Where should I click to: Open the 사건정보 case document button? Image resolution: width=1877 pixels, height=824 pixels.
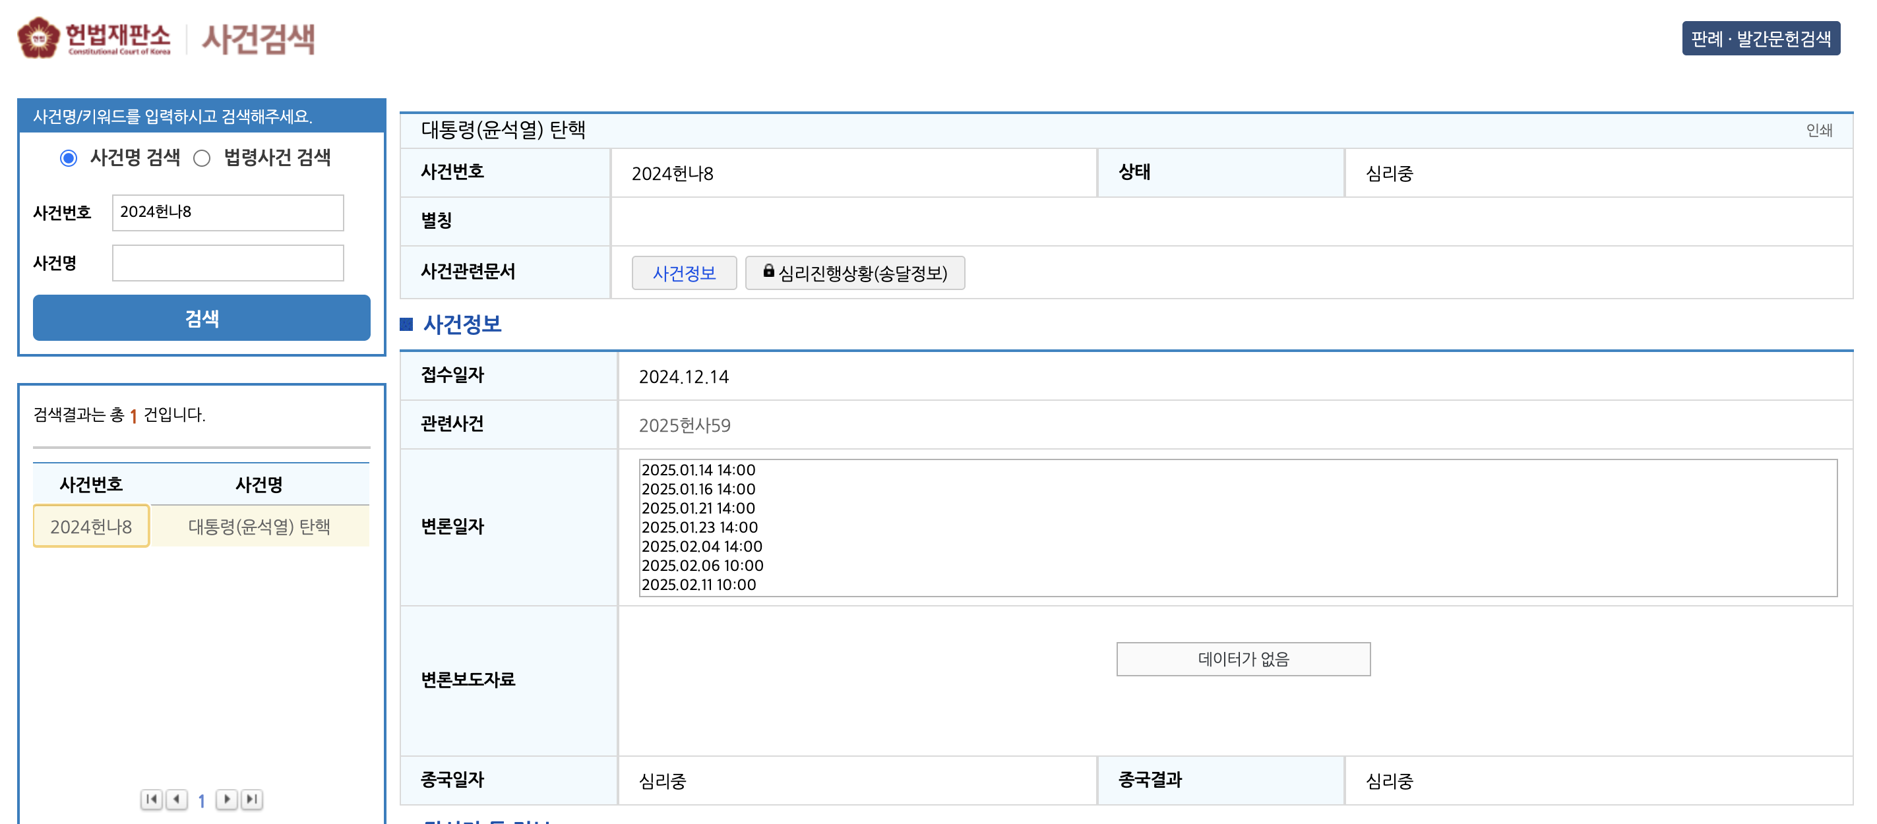coord(684,272)
